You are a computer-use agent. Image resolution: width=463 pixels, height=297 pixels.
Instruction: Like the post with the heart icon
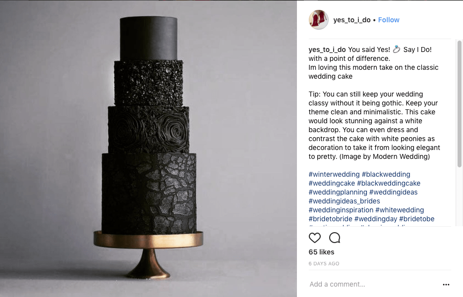point(314,238)
